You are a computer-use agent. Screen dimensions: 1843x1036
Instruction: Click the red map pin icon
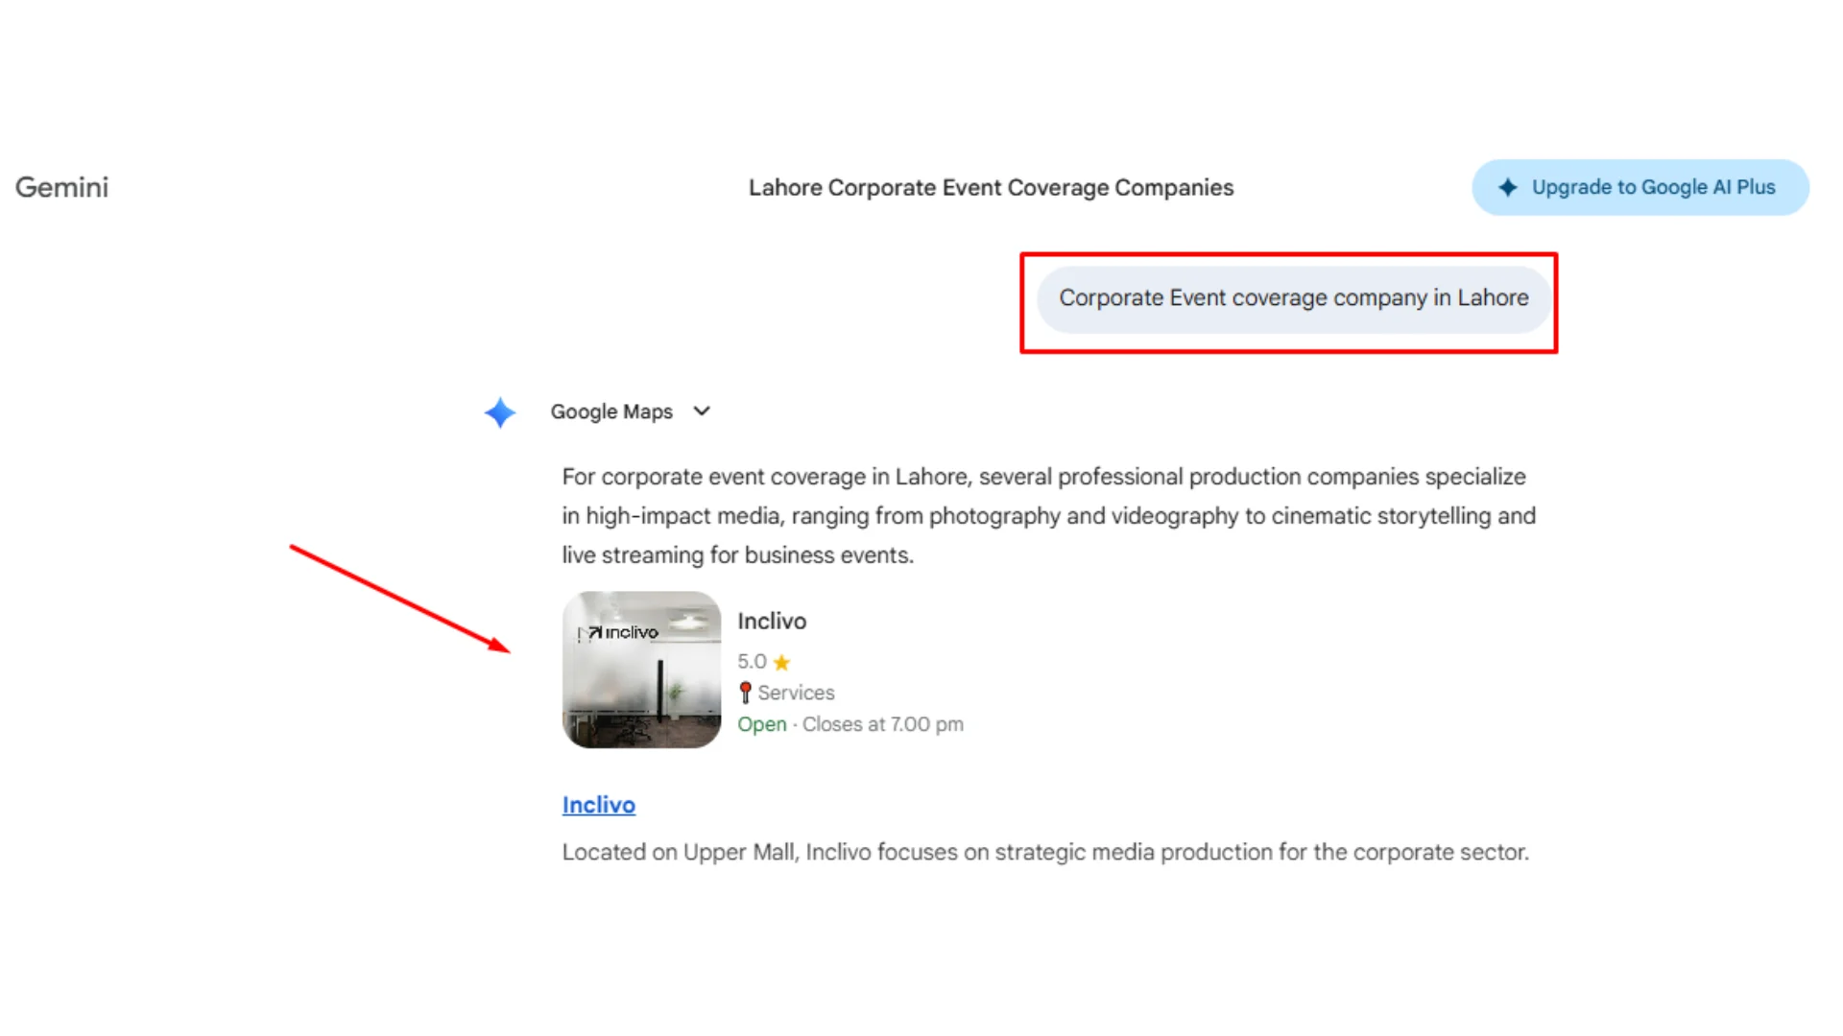tap(745, 693)
